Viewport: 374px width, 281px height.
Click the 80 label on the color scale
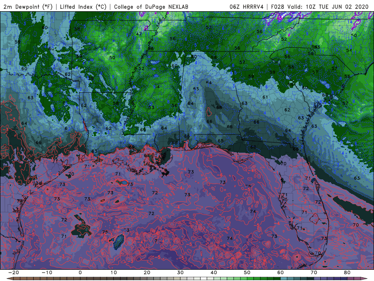tap(347, 273)
